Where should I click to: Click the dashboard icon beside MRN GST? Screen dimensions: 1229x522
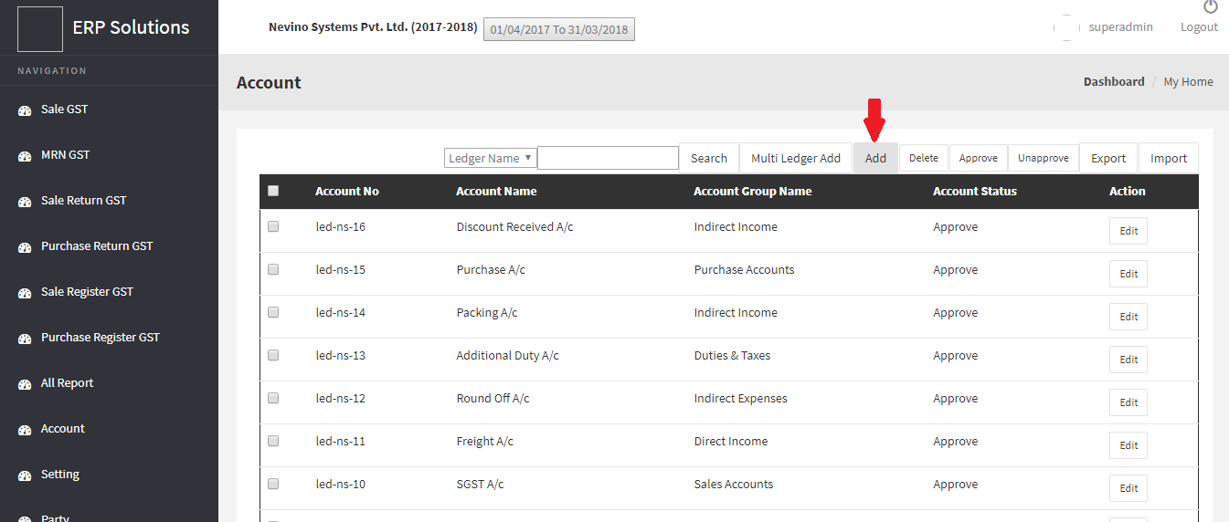(x=25, y=156)
